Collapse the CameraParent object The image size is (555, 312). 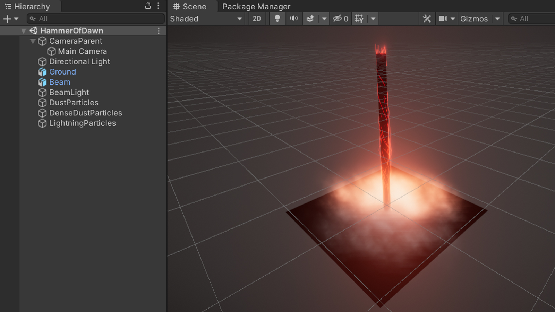point(33,41)
